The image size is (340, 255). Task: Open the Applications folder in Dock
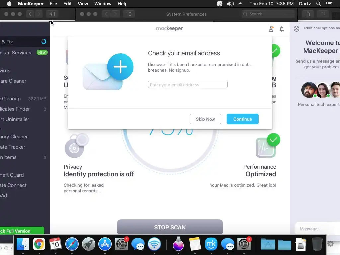click(x=268, y=244)
